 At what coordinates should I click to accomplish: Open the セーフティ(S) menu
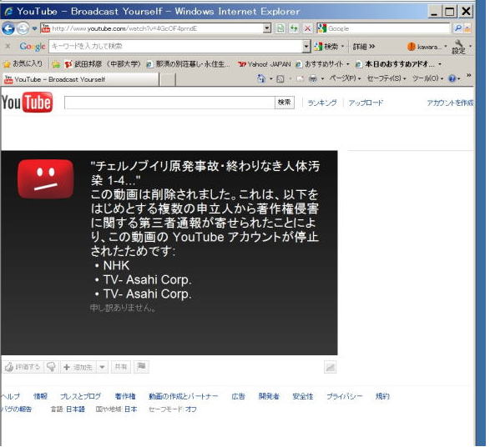[386, 78]
